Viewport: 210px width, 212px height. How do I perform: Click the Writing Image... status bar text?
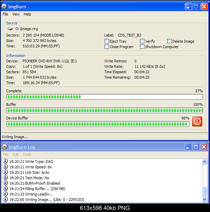tap(15, 137)
